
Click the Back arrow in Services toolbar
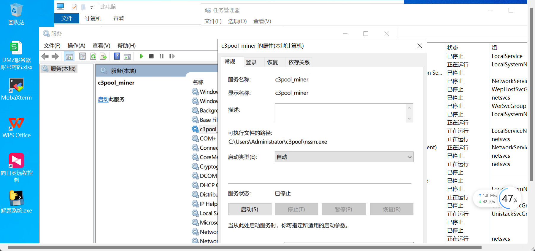point(45,56)
